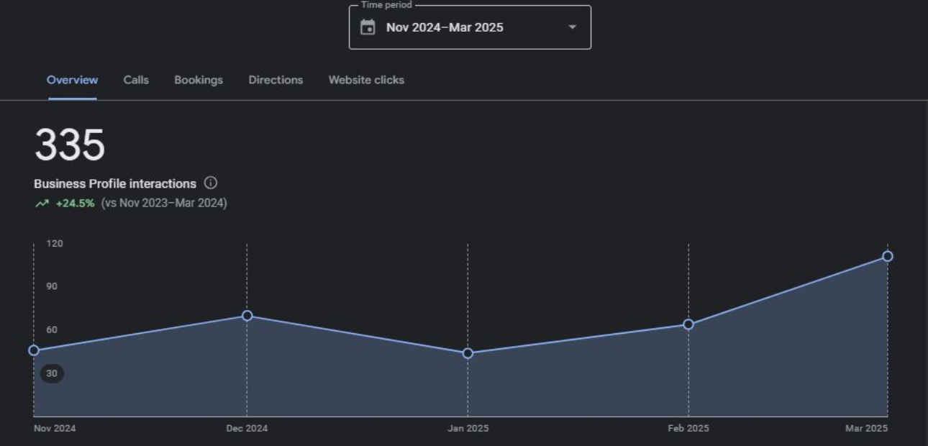928x446 pixels.
Task: Select the Overview tab
Action: pyautogui.click(x=72, y=80)
